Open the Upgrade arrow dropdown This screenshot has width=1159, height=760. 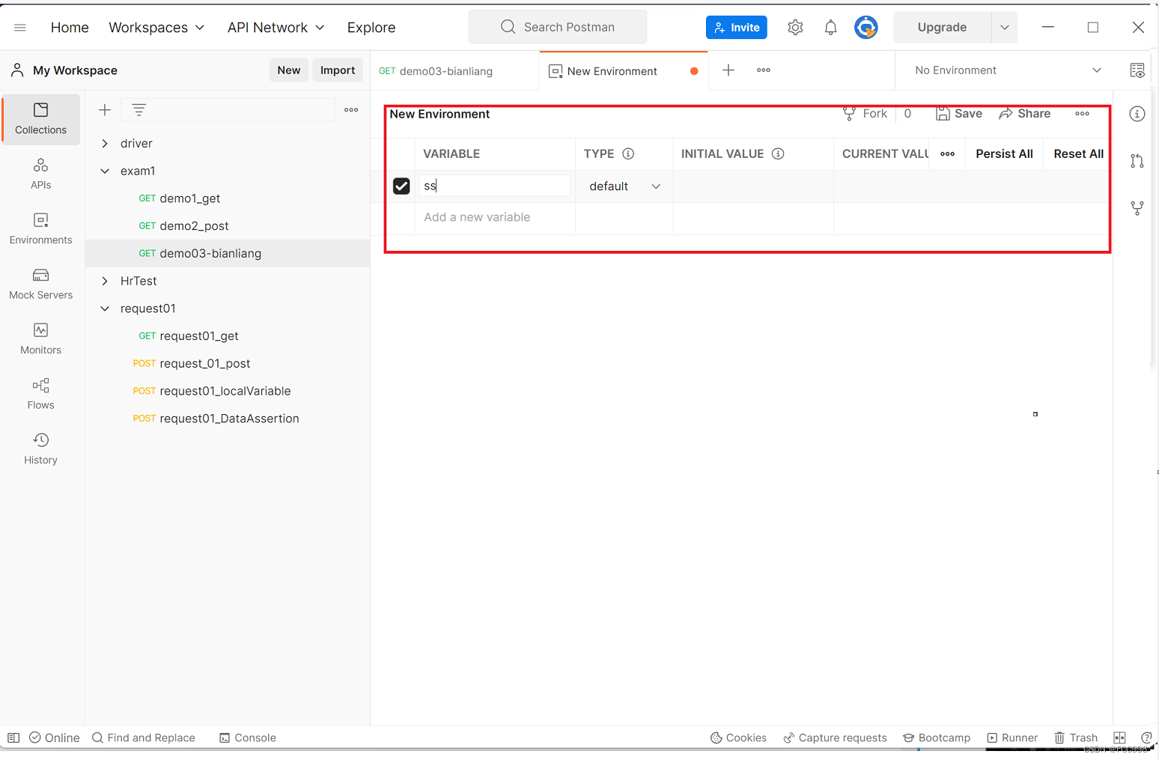click(1005, 28)
